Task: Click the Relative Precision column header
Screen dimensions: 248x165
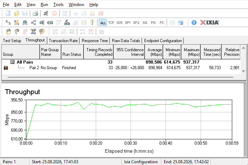Action: (x=231, y=52)
